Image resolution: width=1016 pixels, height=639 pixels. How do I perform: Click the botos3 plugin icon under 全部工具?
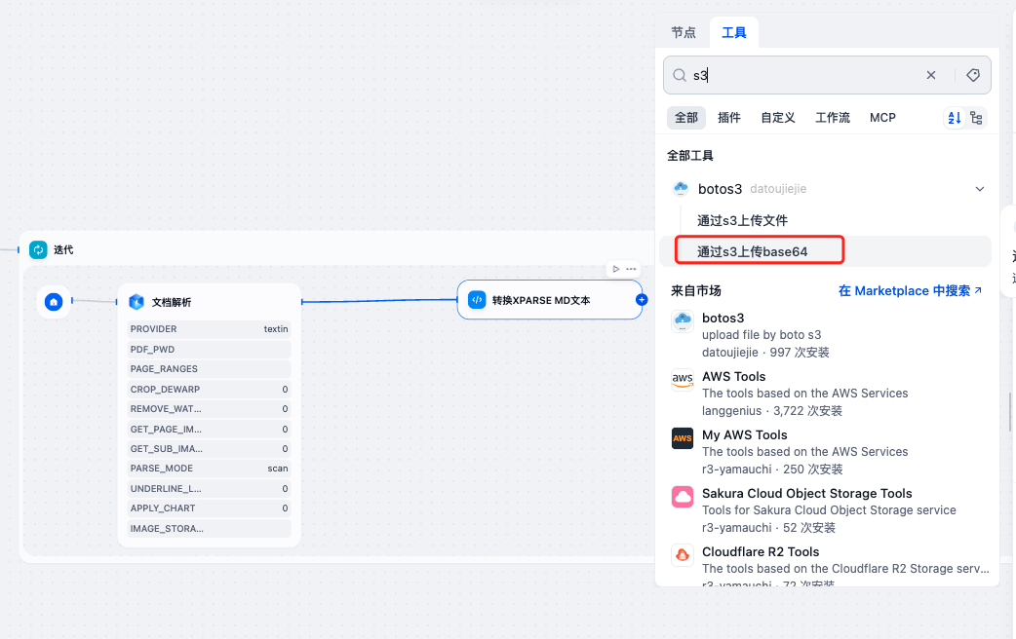tap(681, 188)
